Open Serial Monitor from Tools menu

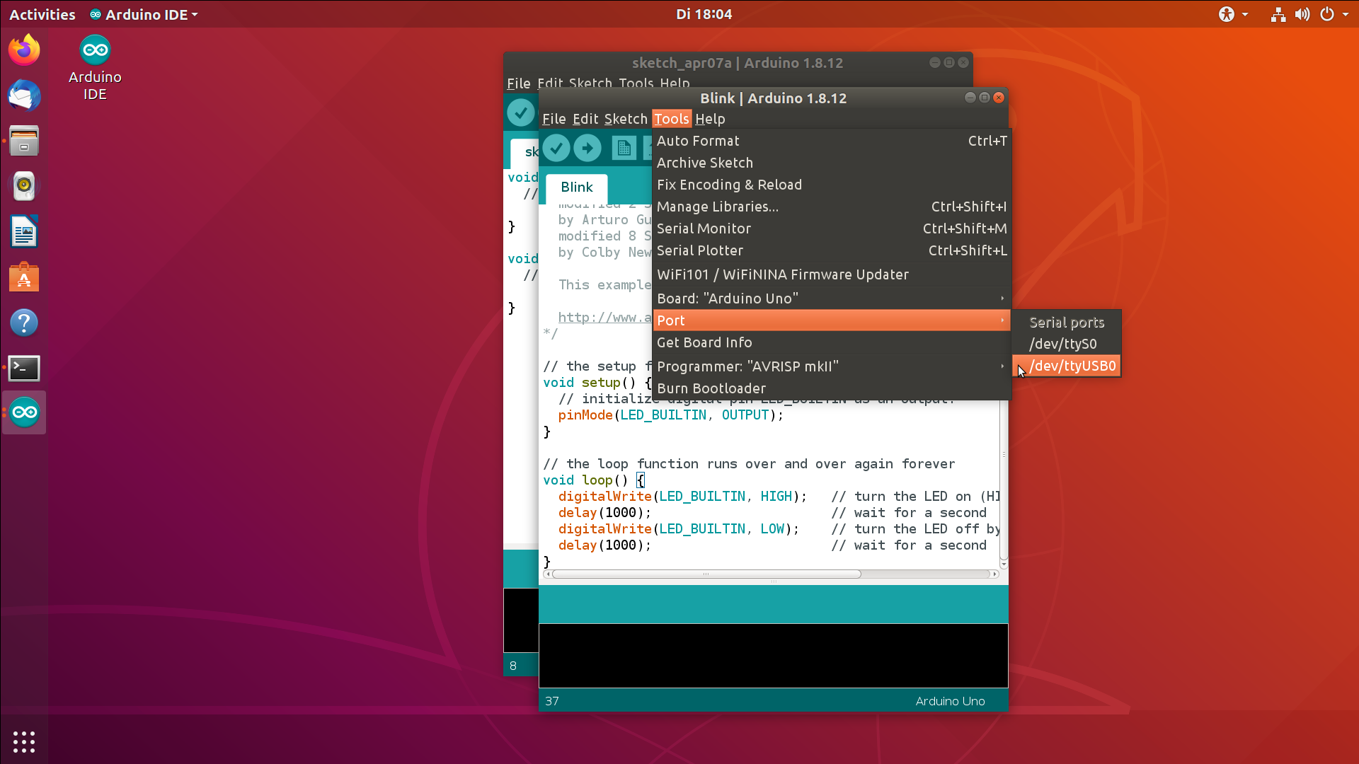tap(831, 228)
